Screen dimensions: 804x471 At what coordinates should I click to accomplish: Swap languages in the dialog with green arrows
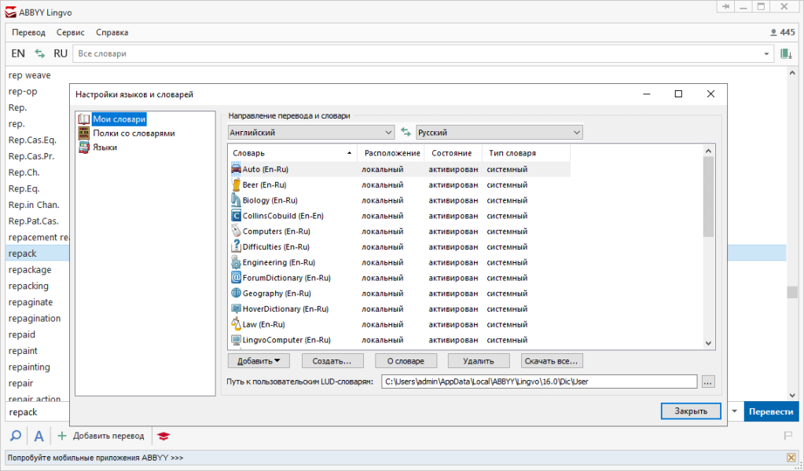[x=406, y=132]
